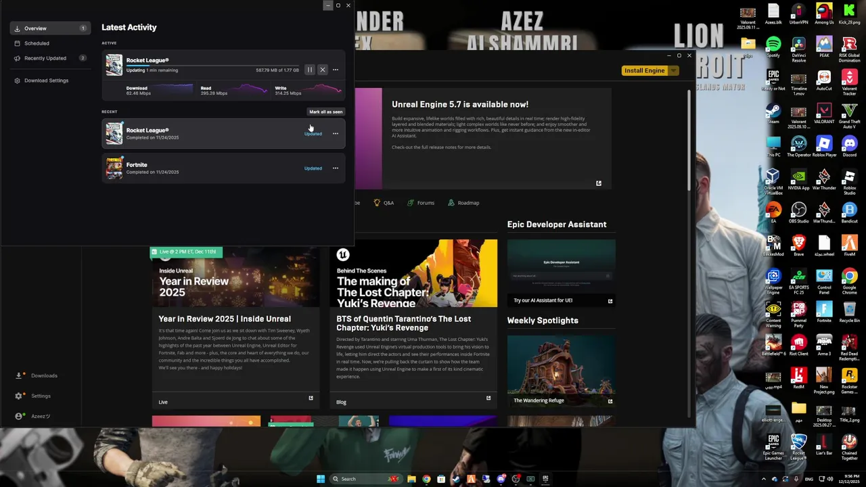Open OBS Studio desktop shortcut

click(799, 213)
